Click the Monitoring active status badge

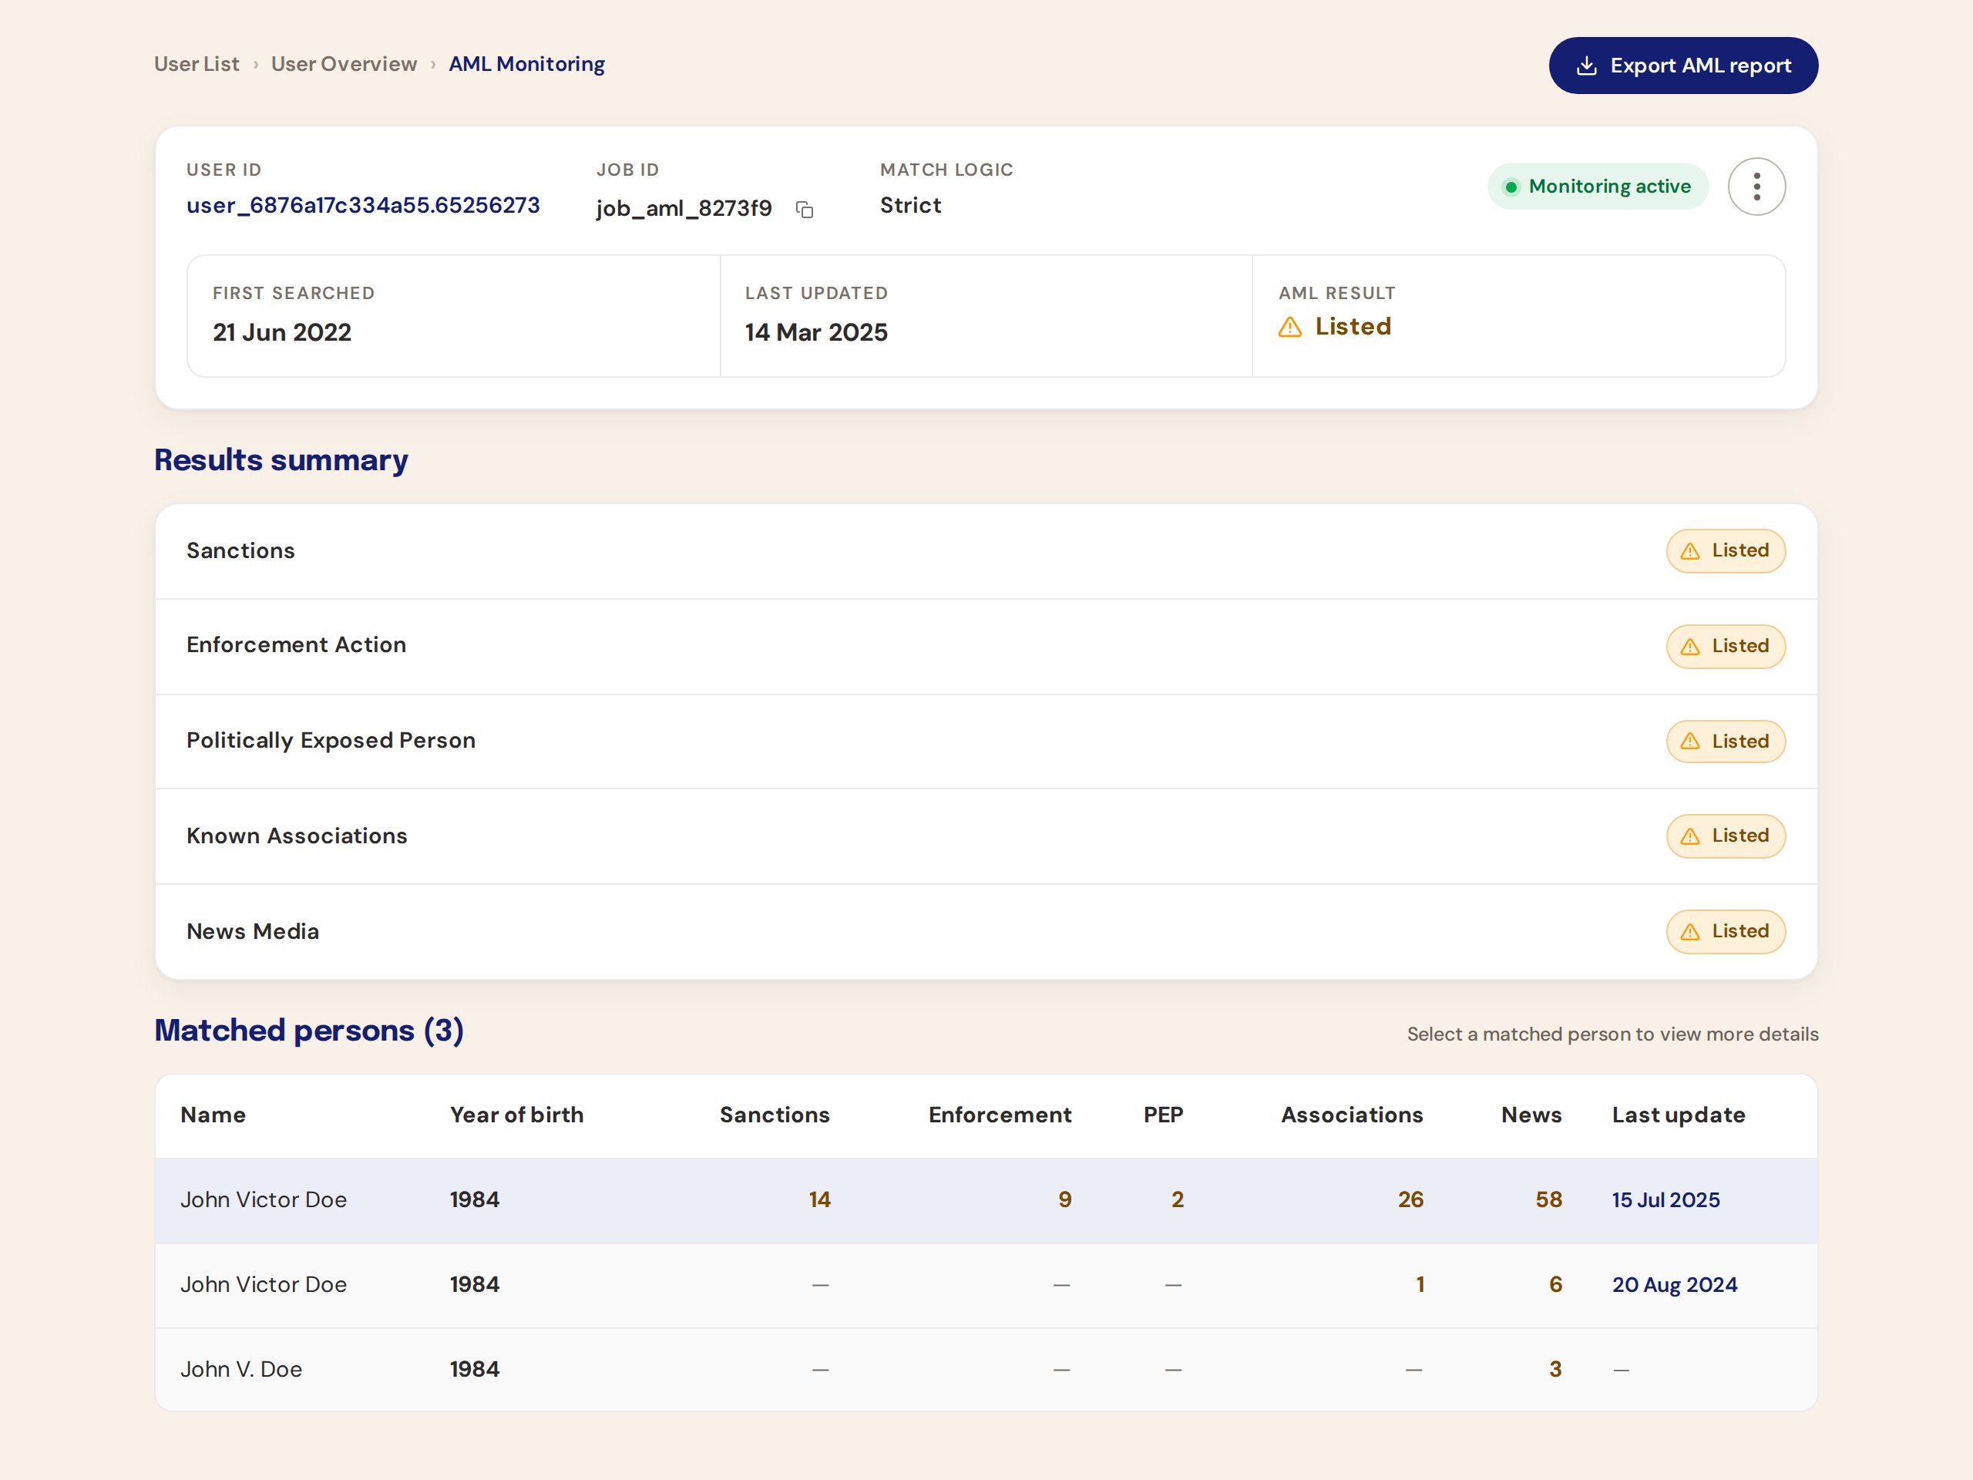1598,187
